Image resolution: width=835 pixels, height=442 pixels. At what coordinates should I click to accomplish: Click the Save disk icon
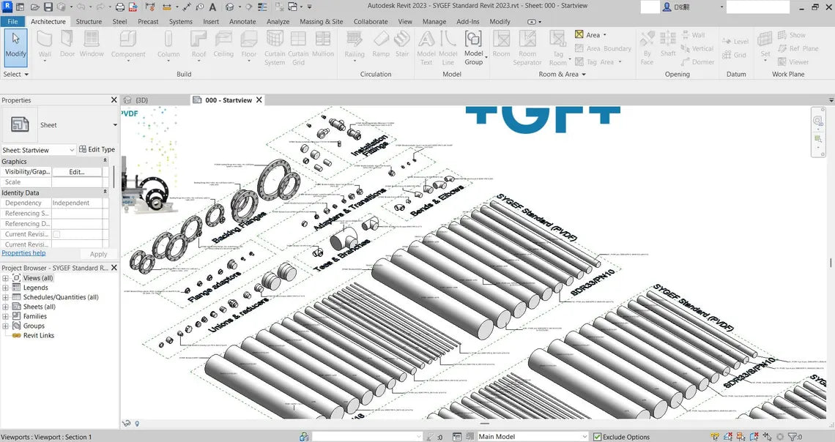pyautogui.click(x=48, y=7)
